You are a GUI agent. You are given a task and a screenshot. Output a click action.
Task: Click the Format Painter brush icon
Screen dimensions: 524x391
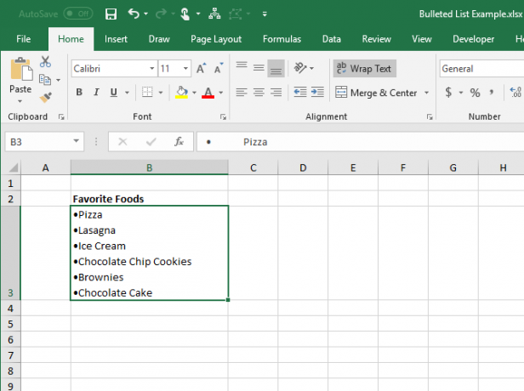tap(45, 98)
